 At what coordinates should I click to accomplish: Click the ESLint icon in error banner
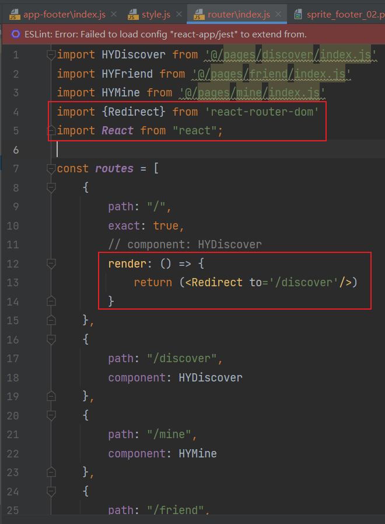[x=15, y=34]
